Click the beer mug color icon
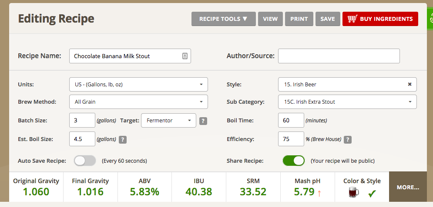 353,193
